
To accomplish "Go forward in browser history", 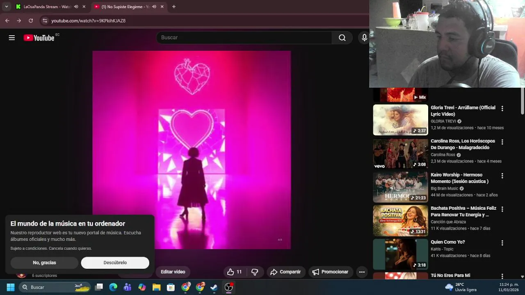I will click(x=19, y=20).
